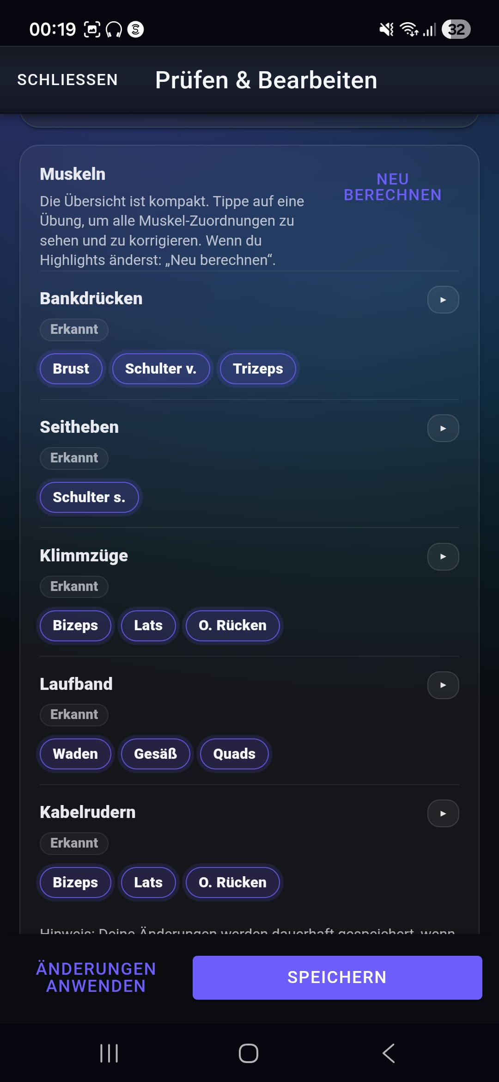Tap the Android home button icon

[x=249, y=1053]
